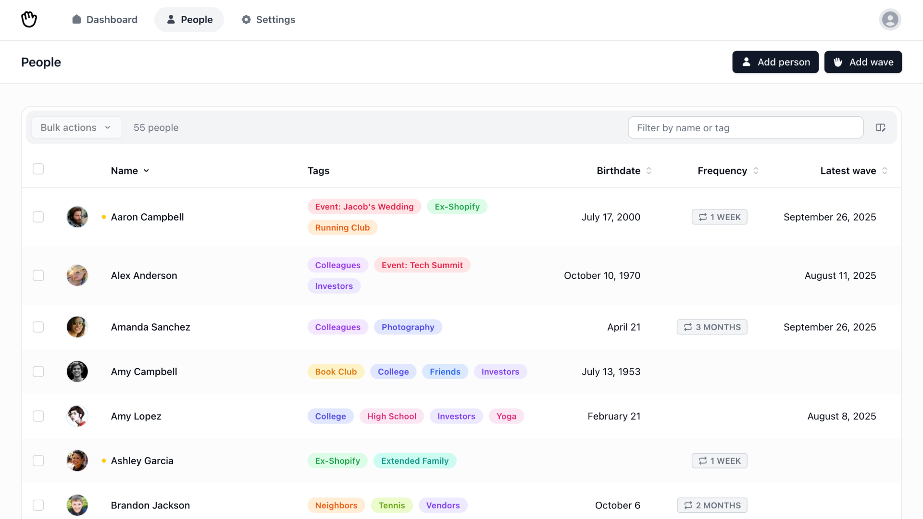This screenshot has height=519, width=923.
Task: Open the column layout editor icon beside filter box
Action: coord(881,127)
